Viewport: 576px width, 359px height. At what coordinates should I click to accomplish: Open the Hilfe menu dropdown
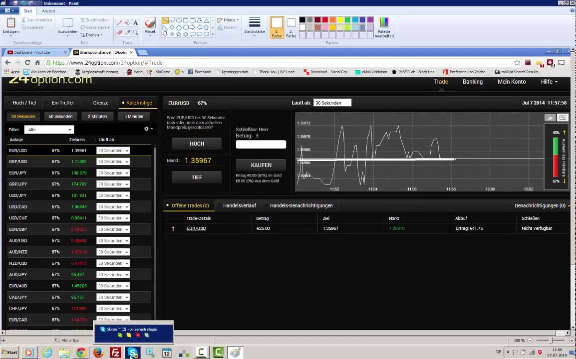549,82
